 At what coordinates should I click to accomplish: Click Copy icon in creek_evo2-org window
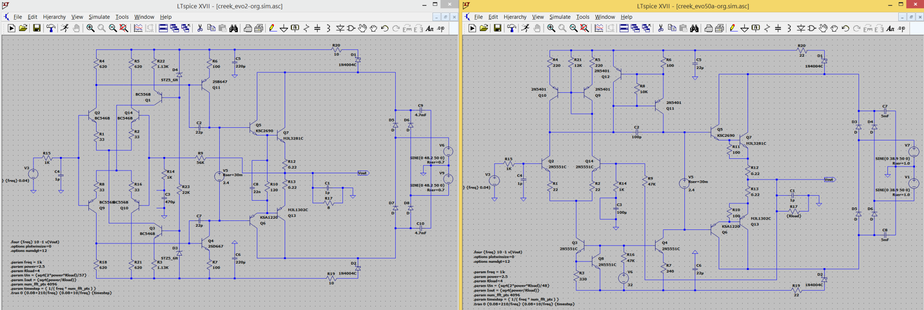[x=211, y=28]
